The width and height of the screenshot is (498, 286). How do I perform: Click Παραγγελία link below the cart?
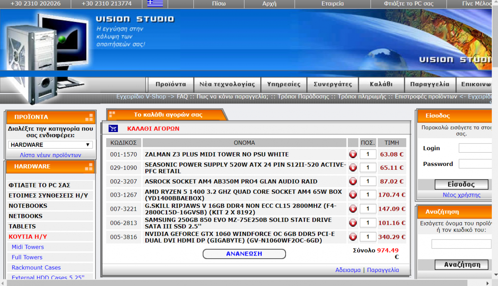pyautogui.click(x=383, y=270)
